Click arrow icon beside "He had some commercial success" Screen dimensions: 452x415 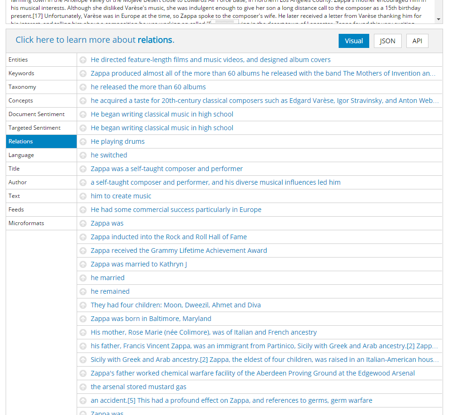click(x=83, y=210)
